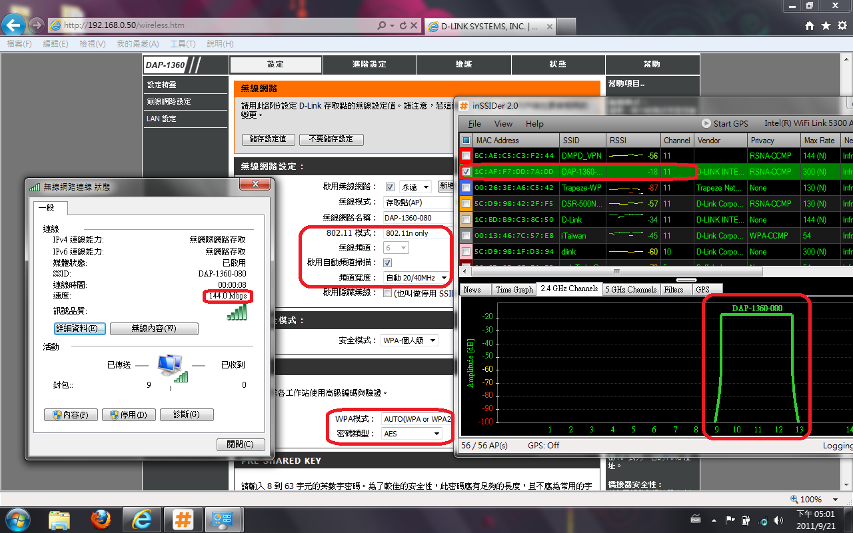This screenshot has height=533, width=853.
Task: Switch to Internet Explorer taskbar icon
Action: 141,520
